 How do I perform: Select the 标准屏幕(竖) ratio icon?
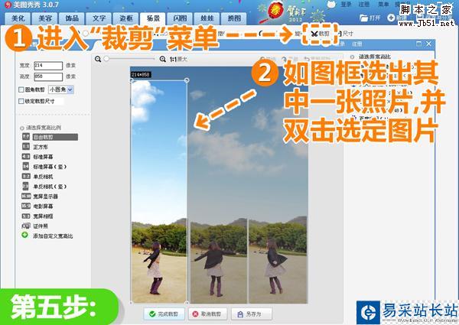26,167
